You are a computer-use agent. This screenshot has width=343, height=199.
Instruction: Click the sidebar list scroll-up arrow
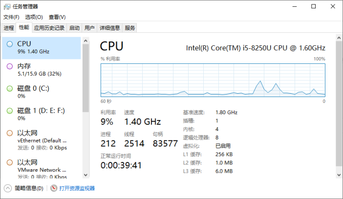coord(86,40)
